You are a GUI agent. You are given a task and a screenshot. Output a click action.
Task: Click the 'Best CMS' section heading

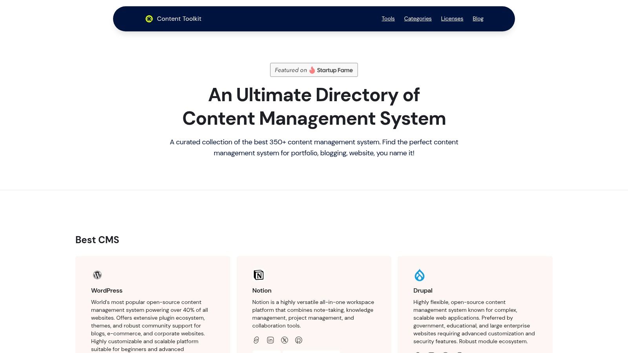[97, 240]
